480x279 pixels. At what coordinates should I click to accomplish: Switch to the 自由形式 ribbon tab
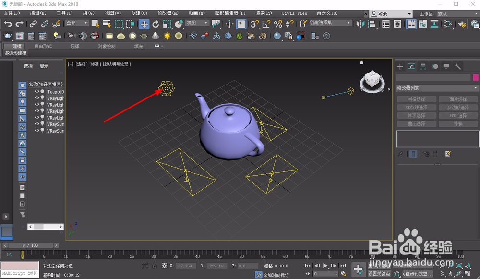(43, 46)
